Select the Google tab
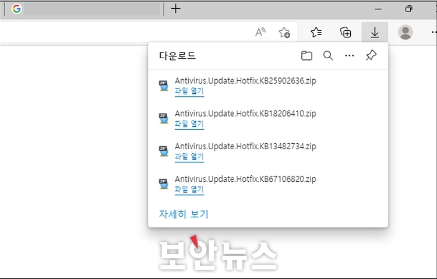 [x=83, y=9]
